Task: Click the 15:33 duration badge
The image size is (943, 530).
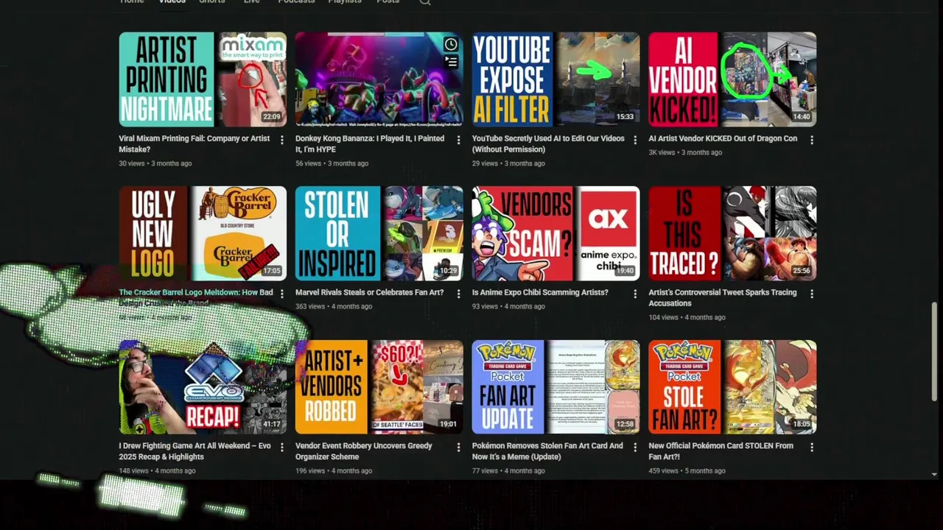Action: pos(625,117)
